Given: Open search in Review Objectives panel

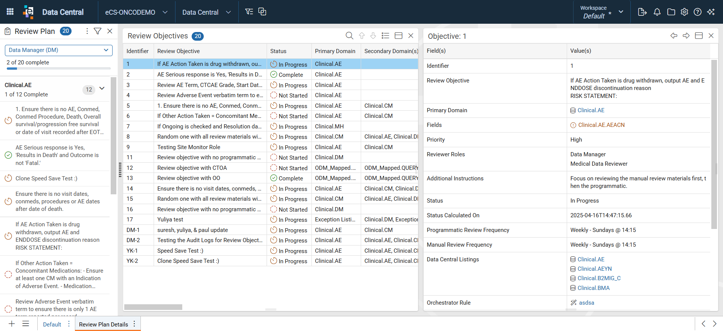Looking at the screenshot, I should [349, 36].
